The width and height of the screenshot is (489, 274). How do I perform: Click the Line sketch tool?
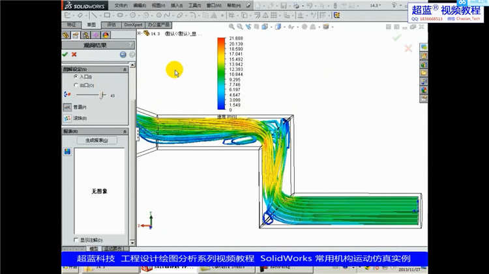93,15
